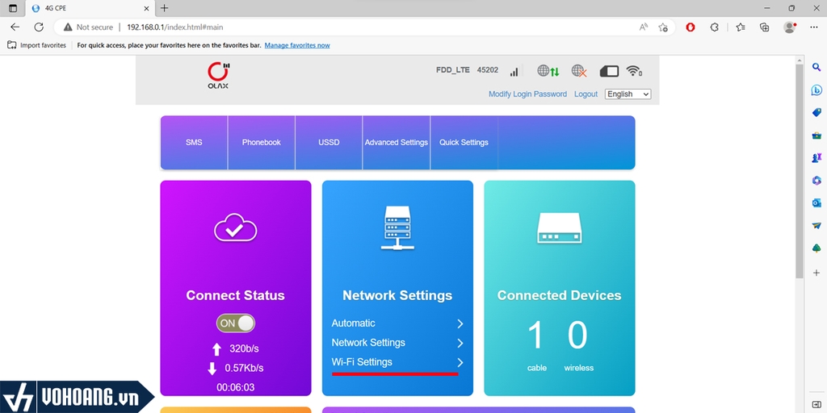
Task: Open the SMS tab
Action: (x=194, y=143)
